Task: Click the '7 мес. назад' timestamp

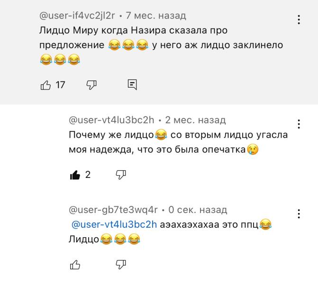Action: coord(156,16)
